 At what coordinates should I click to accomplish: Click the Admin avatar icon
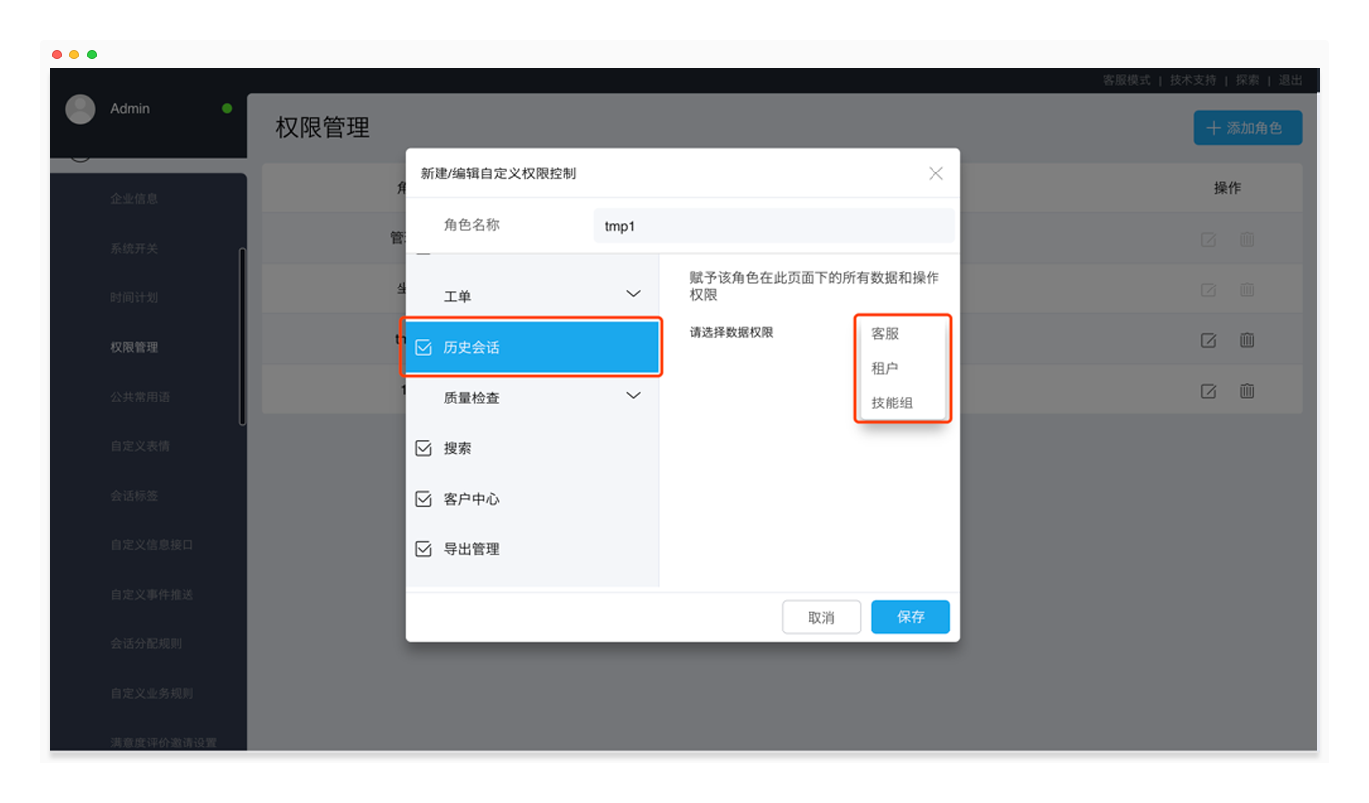[80, 109]
